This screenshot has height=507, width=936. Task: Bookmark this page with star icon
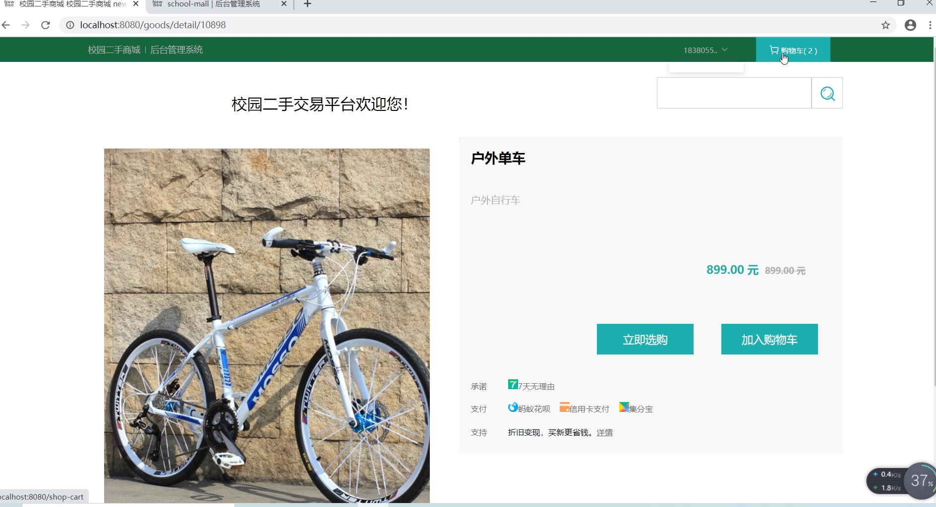(885, 25)
